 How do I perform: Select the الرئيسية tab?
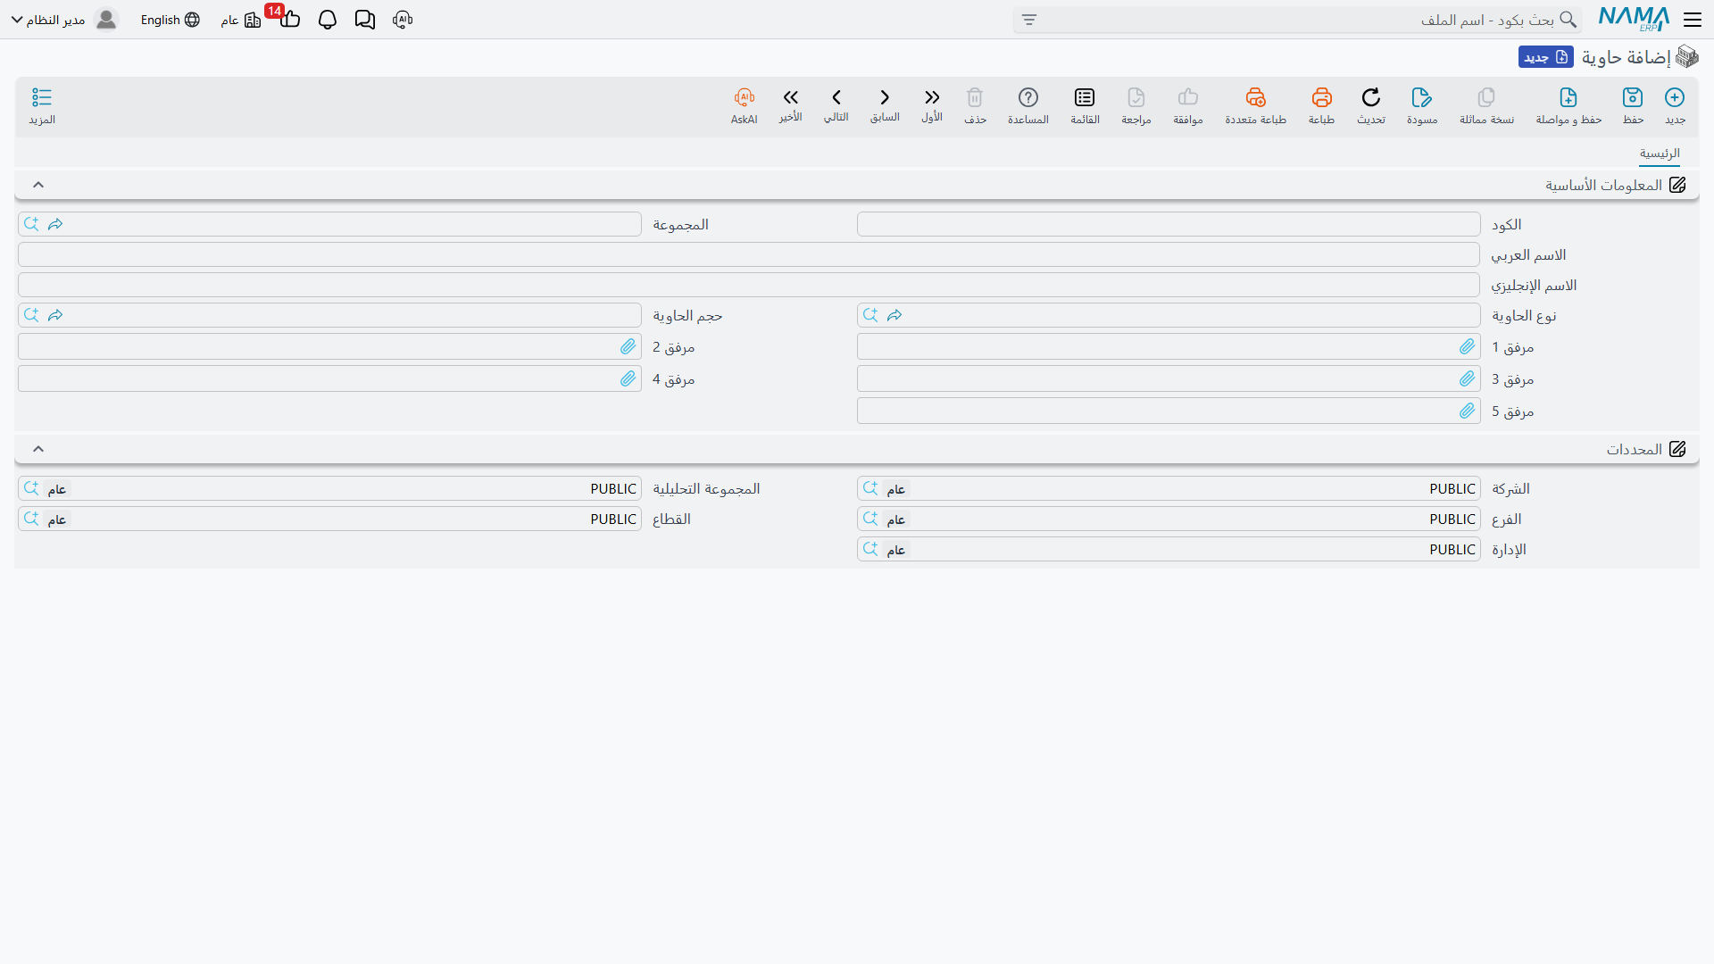(1660, 154)
